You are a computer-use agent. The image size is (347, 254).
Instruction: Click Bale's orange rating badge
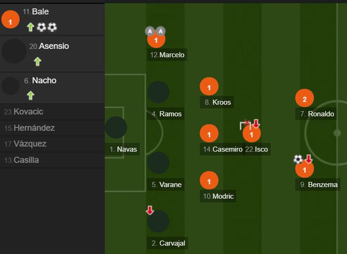point(11,20)
